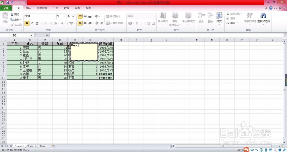Image resolution: width=287 pixels, height=152 pixels.
Task: Toggle top vertical alignment
Action: [x=80, y=16]
